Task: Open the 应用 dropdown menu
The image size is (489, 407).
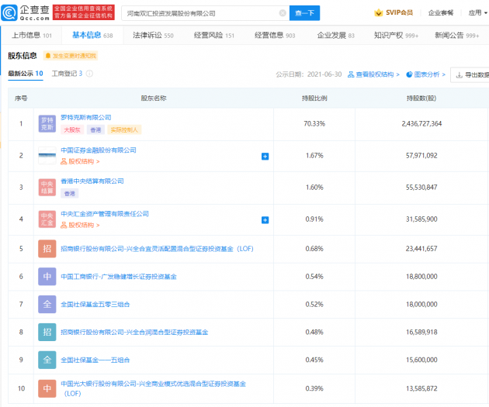Action: point(477,13)
